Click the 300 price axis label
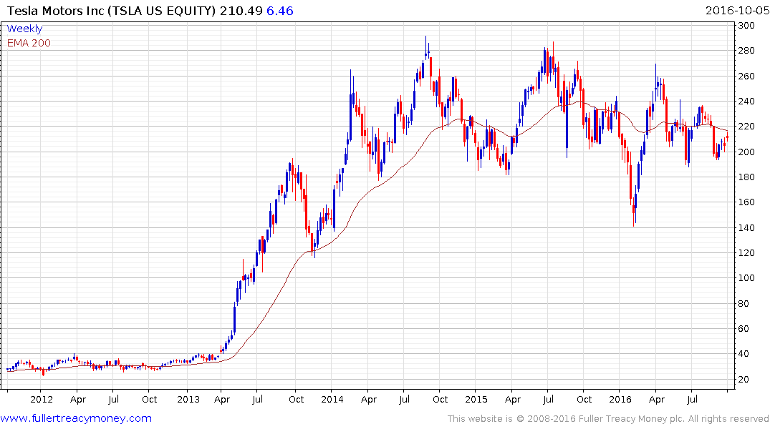The image size is (770, 429). coord(746,26)
